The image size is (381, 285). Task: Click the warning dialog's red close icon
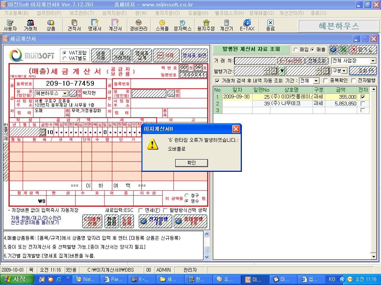pos(236,129)
